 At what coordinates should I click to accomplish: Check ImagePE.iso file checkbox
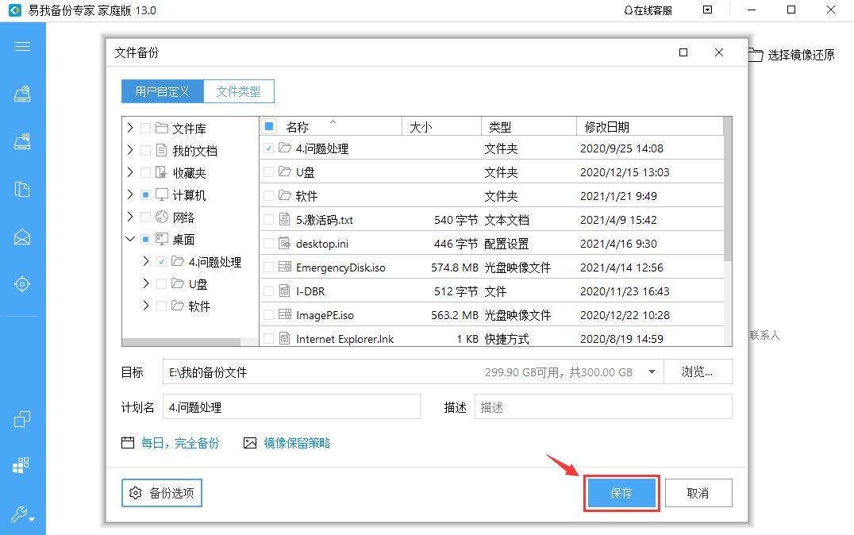pos(268,315)
